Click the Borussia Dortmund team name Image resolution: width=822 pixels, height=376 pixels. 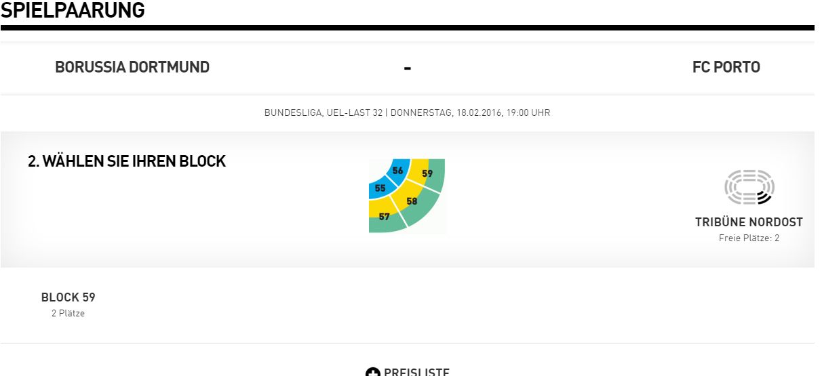click(x=132, y=67)
